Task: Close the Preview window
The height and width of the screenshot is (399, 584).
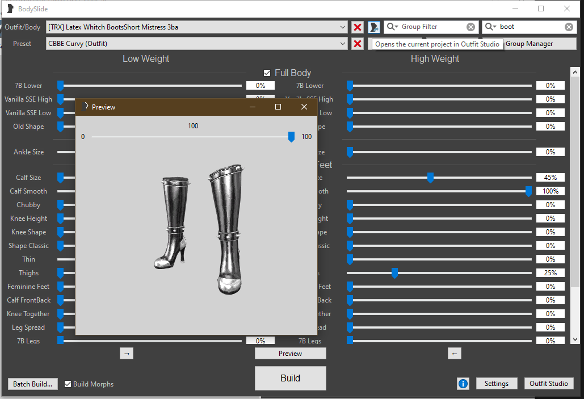Action: coord(304,107)
